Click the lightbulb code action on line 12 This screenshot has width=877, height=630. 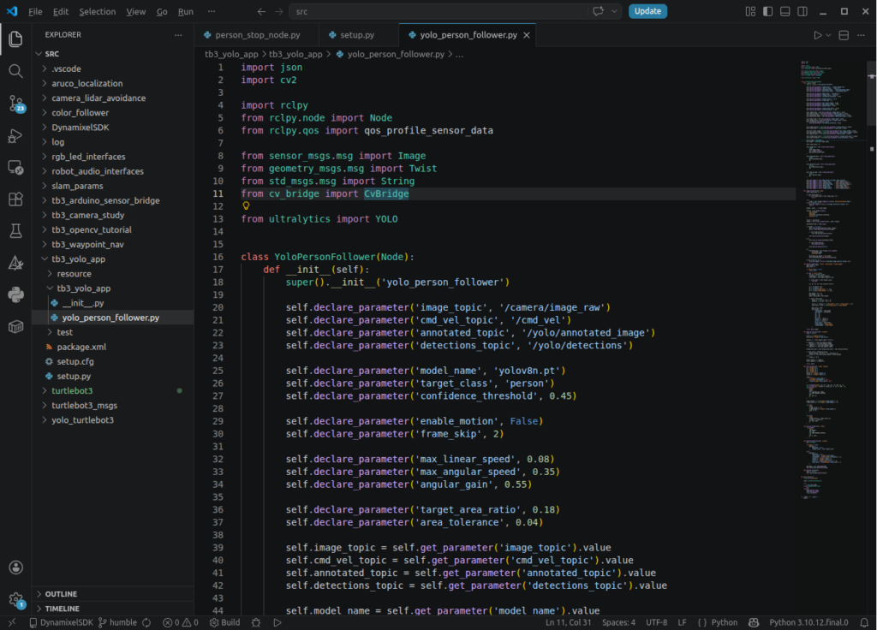point(246,205)
